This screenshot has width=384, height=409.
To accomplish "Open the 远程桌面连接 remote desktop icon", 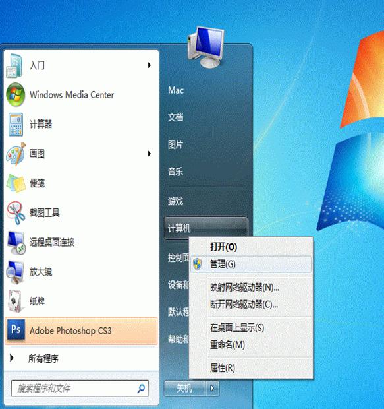I will [x=16, y=242].
